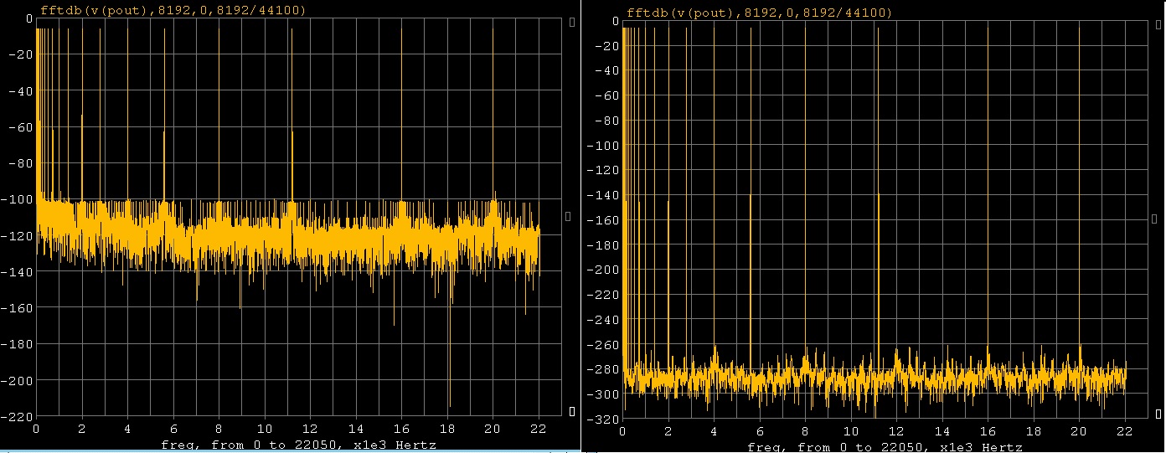This screenshot has height=453, width=1166.
Task: Click the -60 label on left plot's y-axis
Action: pyautogui.click(x=21, y=126)
